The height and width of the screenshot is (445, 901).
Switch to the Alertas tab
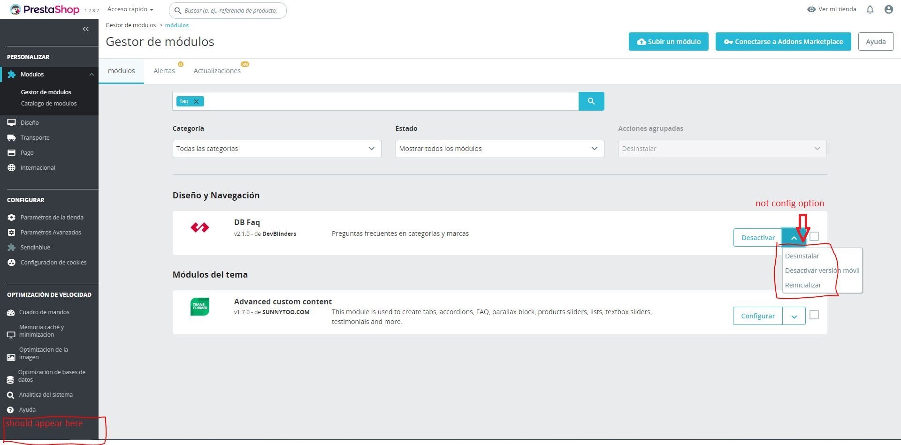tap(164, 71)
